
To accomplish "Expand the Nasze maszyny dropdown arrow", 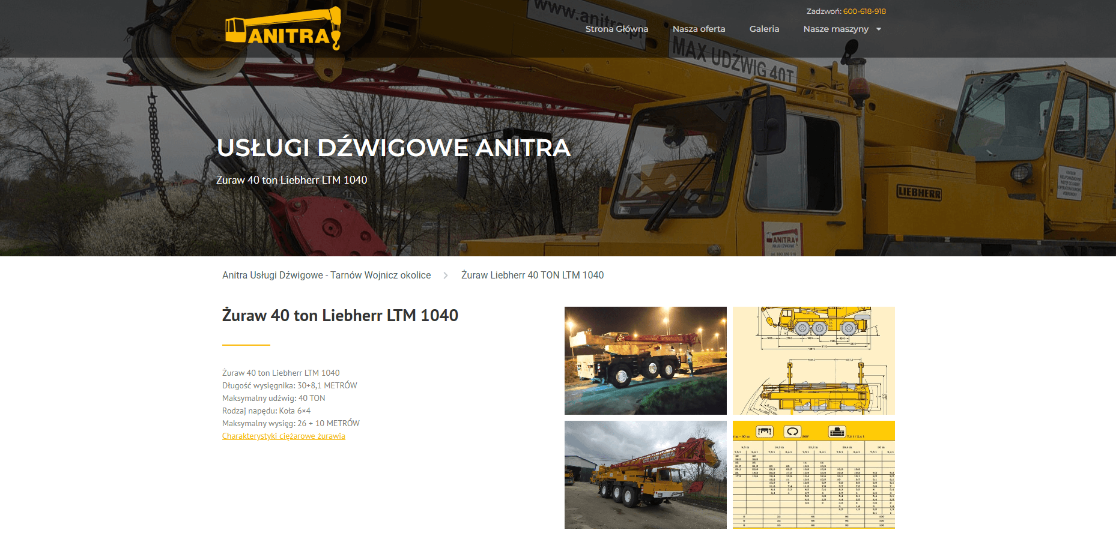I will pyautogui.click(x=879, y=29).
